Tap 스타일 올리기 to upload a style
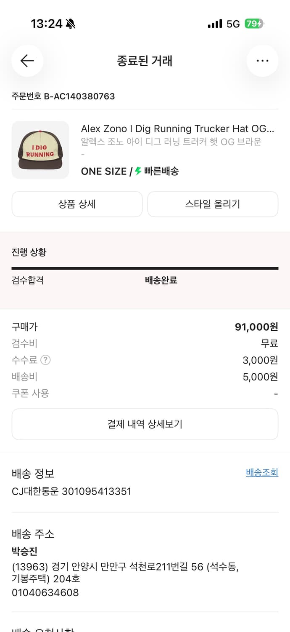 (213, 204)
